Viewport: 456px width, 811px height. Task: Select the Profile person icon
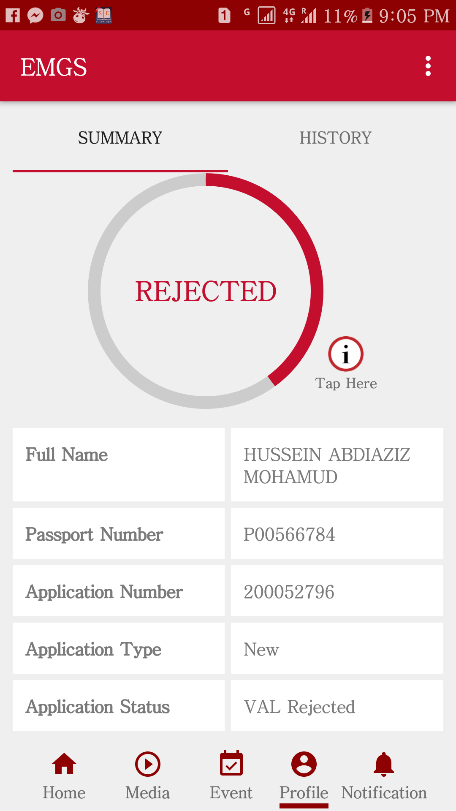coord(304,765)
